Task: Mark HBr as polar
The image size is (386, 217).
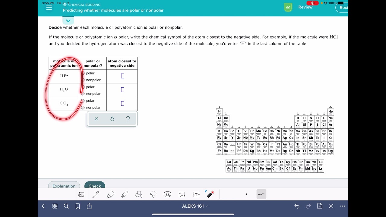Action: point(83,73)
